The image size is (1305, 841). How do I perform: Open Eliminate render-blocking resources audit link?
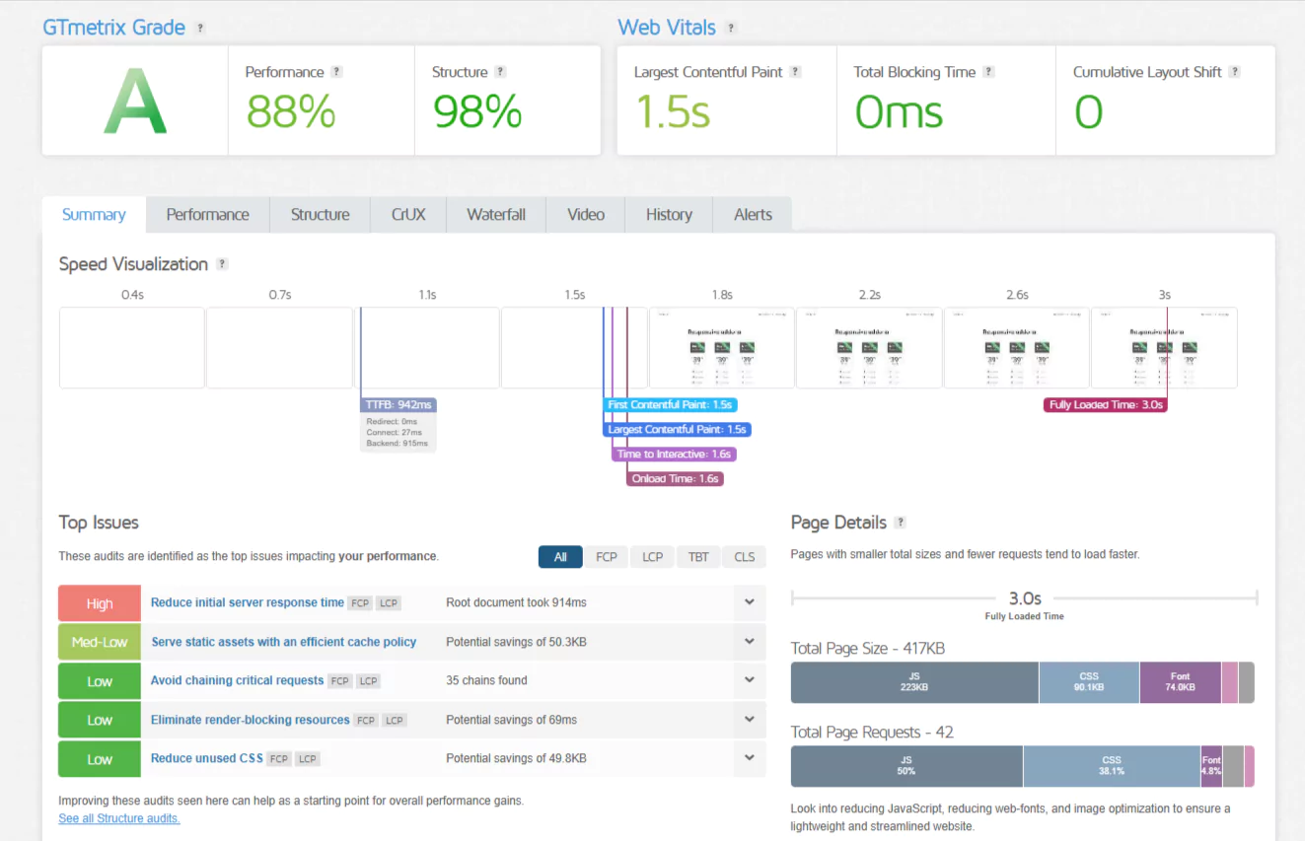[x=250, y=720]
